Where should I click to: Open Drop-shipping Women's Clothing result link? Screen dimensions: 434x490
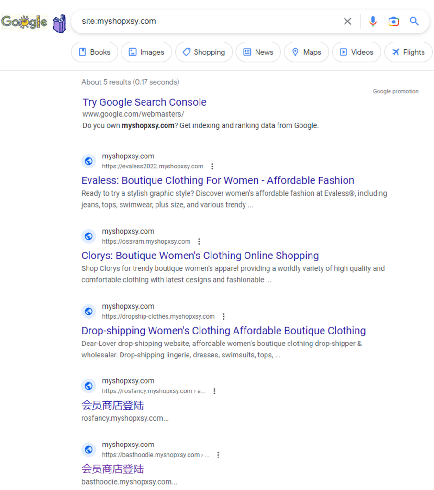[x=223, y=330]
